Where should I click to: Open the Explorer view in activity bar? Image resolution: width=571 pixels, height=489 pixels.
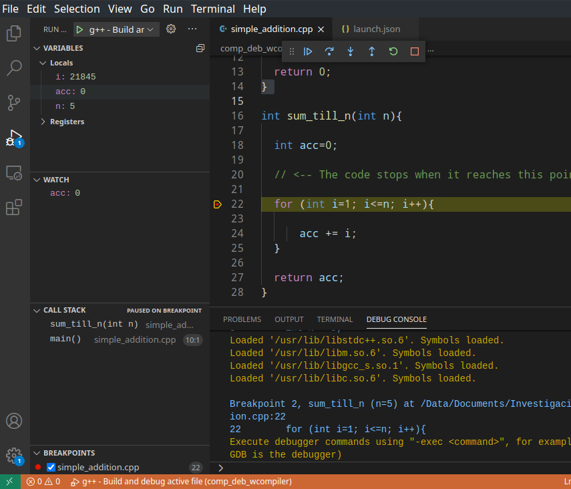click(x=14, y=33)
